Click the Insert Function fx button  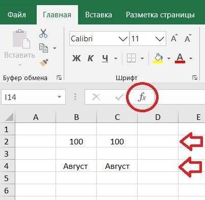[142, 97]
